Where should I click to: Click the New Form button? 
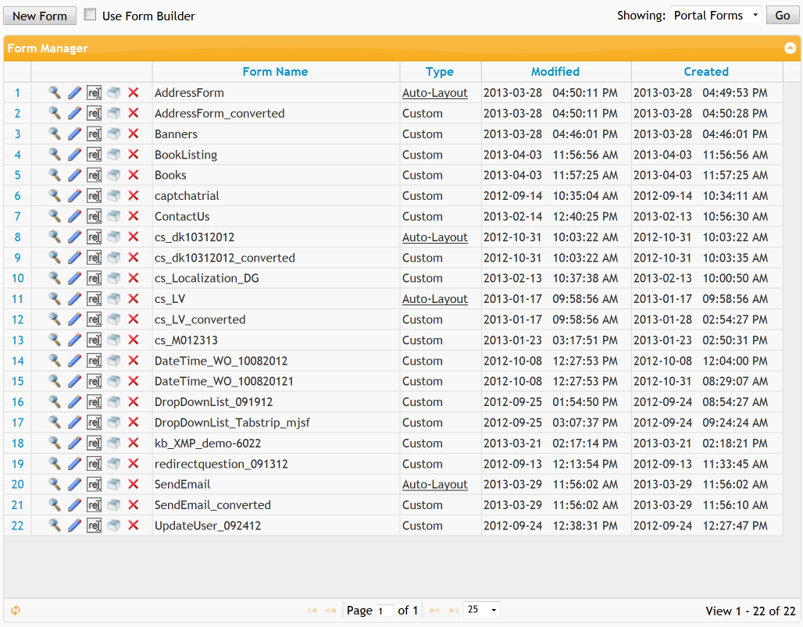tap(40, 16)
